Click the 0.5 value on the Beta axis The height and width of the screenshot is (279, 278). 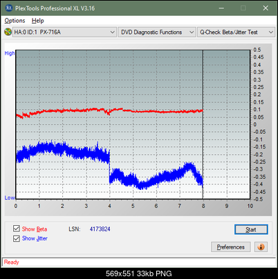click(x=257, y=50)
